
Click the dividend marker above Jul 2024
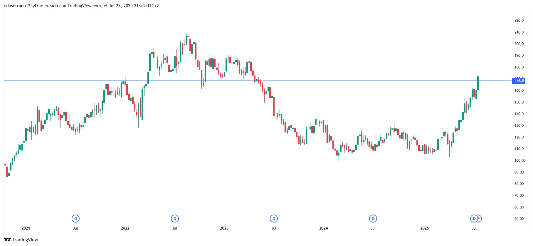point(373,219)
